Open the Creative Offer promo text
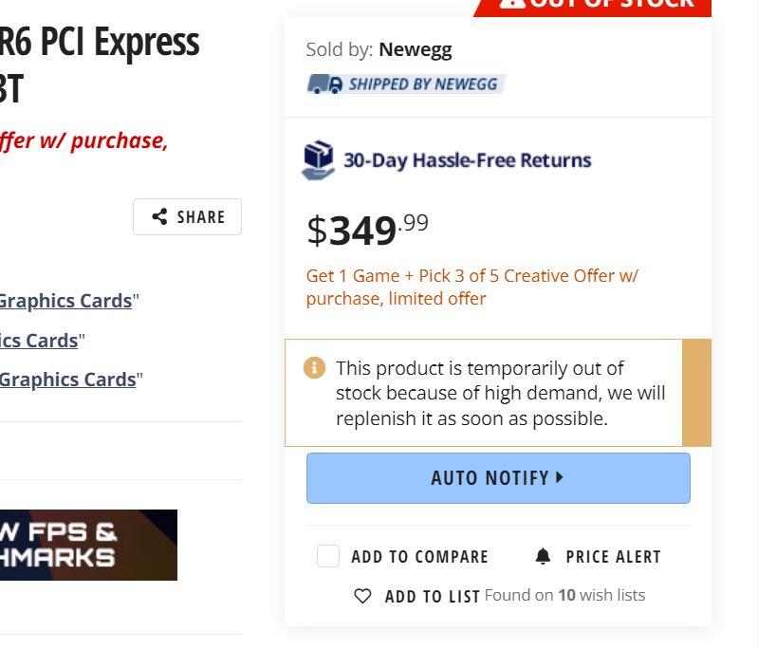The image size is (758, 649). [x=471, y=287]
